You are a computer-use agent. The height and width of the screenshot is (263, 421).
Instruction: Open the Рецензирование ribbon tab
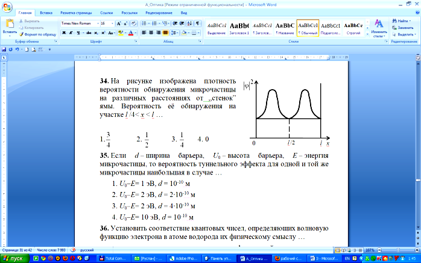click(159, 13)
